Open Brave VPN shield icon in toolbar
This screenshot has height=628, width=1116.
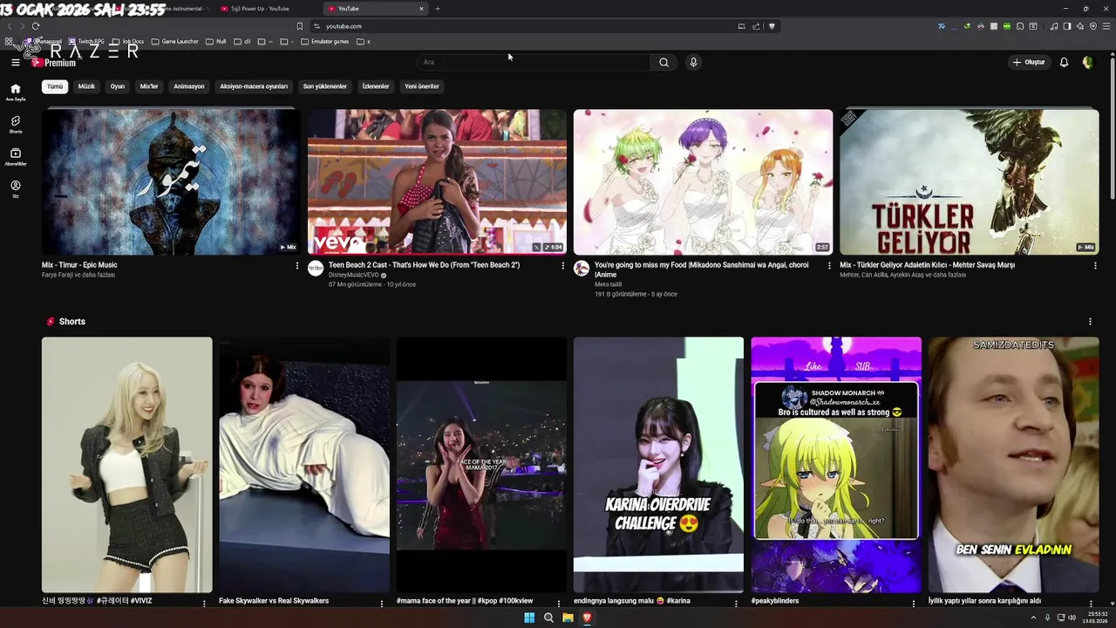[x=1093, y=26]
